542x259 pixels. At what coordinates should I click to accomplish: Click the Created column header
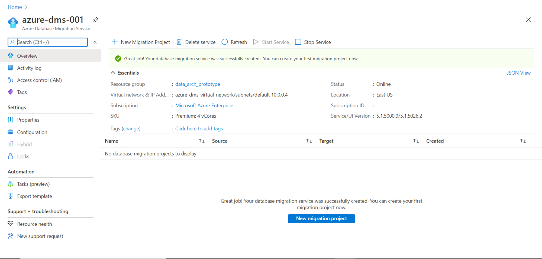(x=435, y=141)
